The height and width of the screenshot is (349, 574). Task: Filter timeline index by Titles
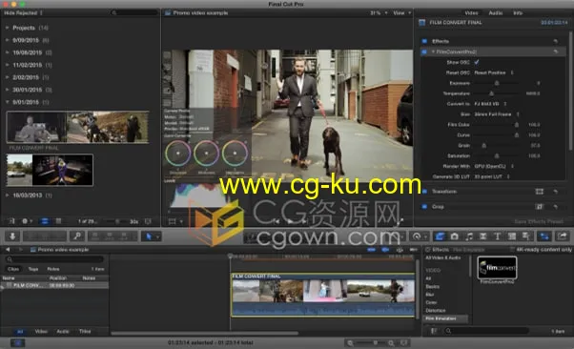click(85, 332)
